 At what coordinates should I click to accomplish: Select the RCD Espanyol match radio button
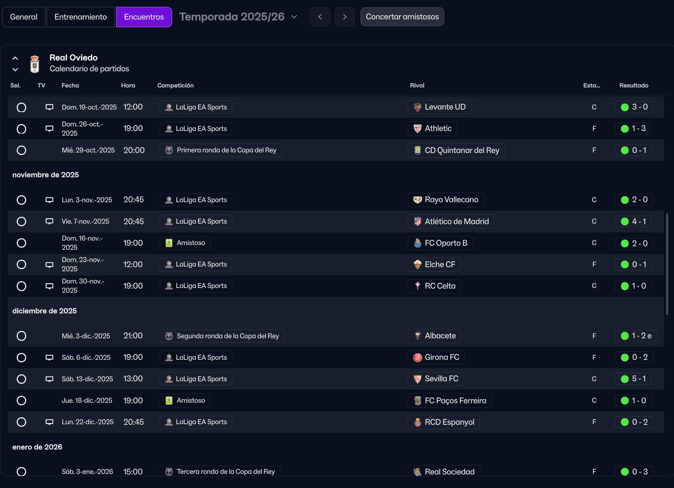pos(21,422)
